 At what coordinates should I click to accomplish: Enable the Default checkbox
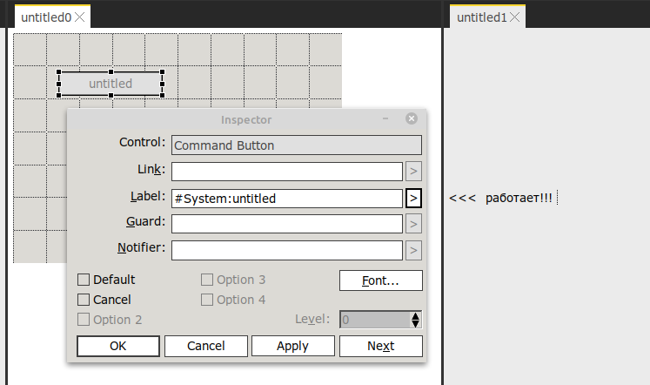pyautogui.click(x=84, y=280)
